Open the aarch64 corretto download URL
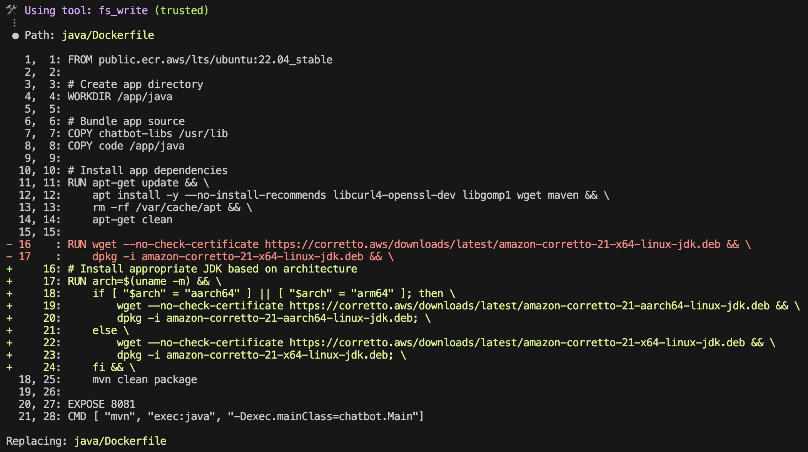This screenshot has height=452, width=808. tap(529, 306)
